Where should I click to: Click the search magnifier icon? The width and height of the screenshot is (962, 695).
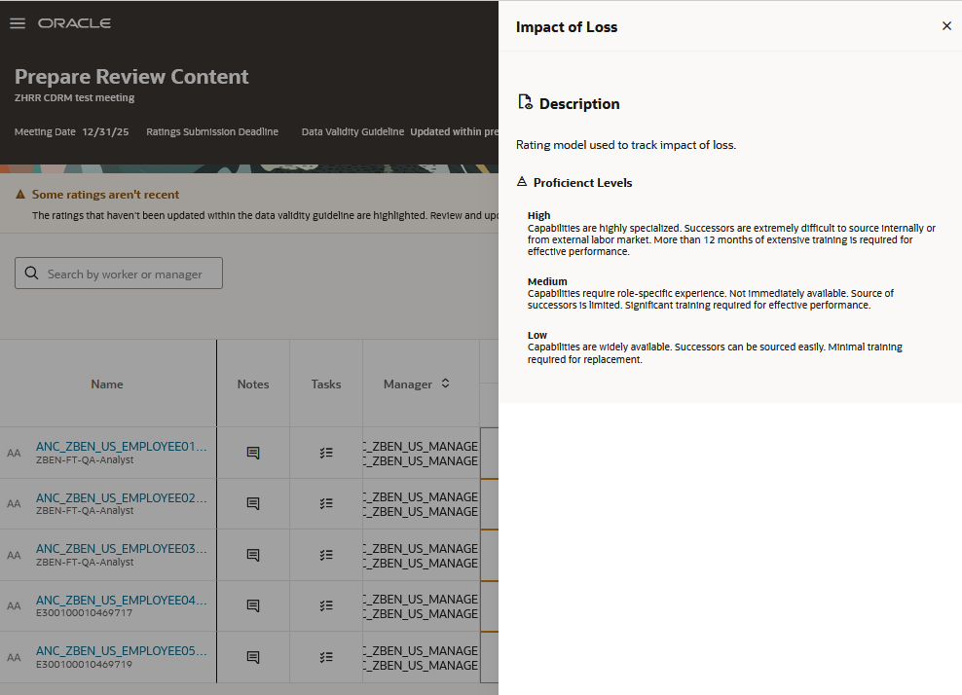[x=31, y=273]
